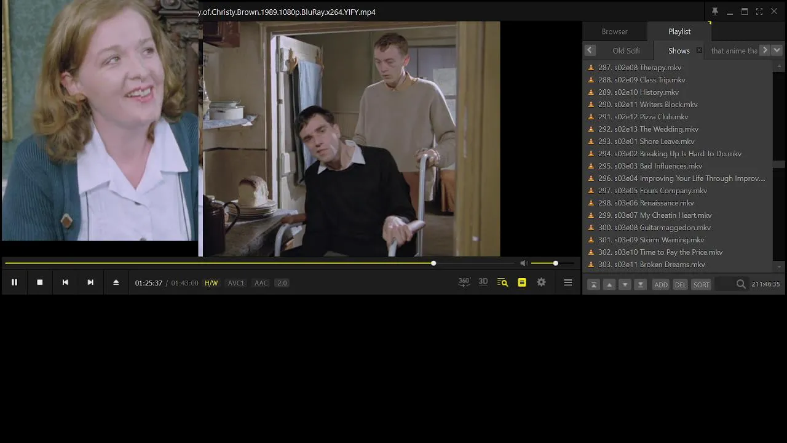
Task: Seek on the playback progress bar
Action: pos(260,263)
